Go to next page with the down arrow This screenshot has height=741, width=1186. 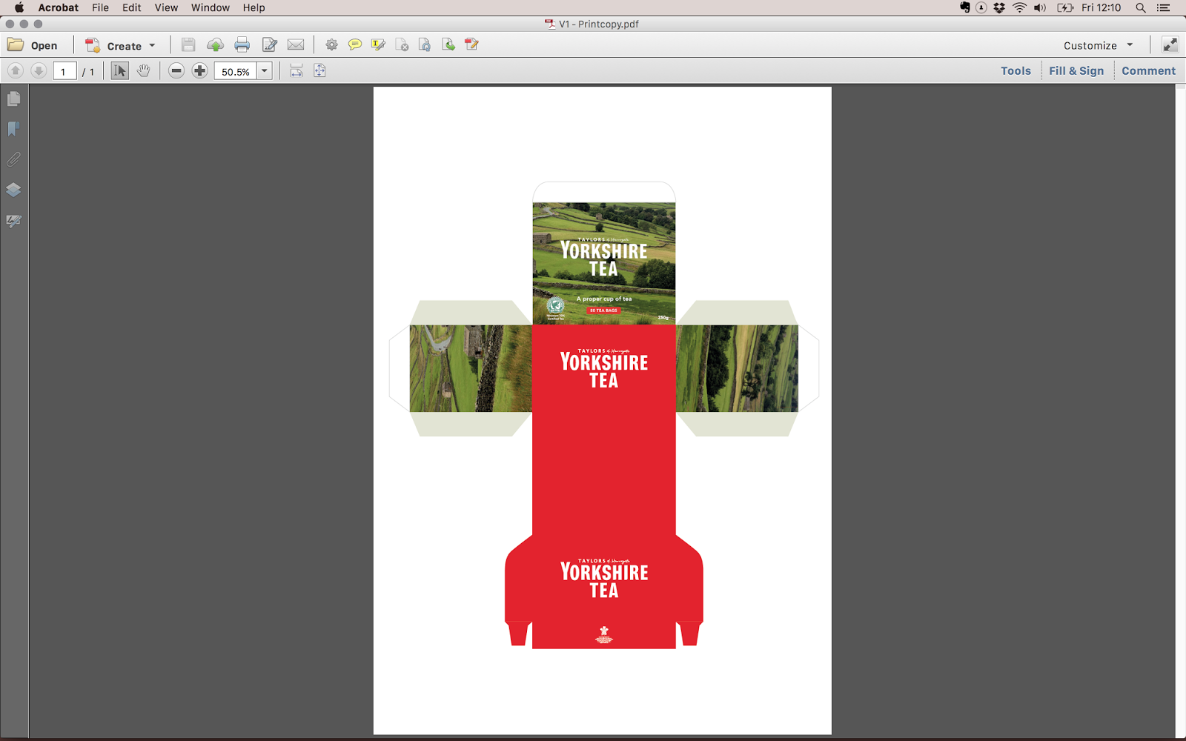39,71
